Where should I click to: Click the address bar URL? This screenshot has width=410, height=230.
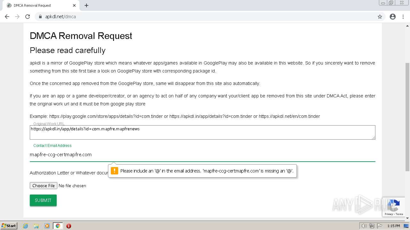pyautogui.click(x=60, y=17)
